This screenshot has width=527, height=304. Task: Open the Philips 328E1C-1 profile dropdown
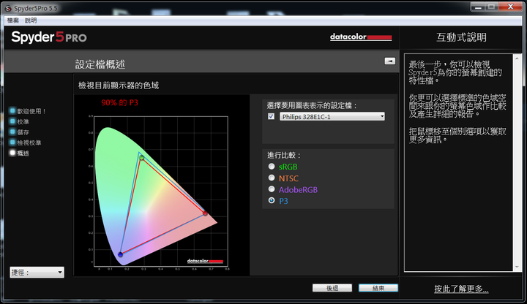tap(332, 116)
